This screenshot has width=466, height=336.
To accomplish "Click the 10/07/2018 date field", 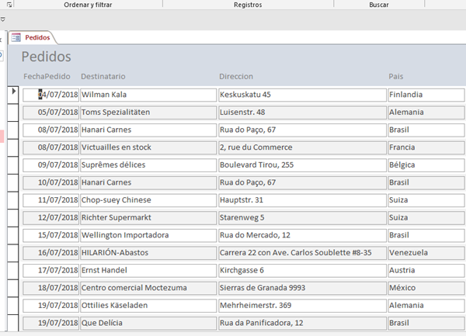I will pyautogui.click(x=50, y=182).
